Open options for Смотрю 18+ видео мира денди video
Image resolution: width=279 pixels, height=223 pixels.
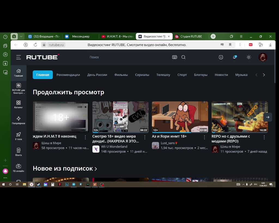pos(145,137)
